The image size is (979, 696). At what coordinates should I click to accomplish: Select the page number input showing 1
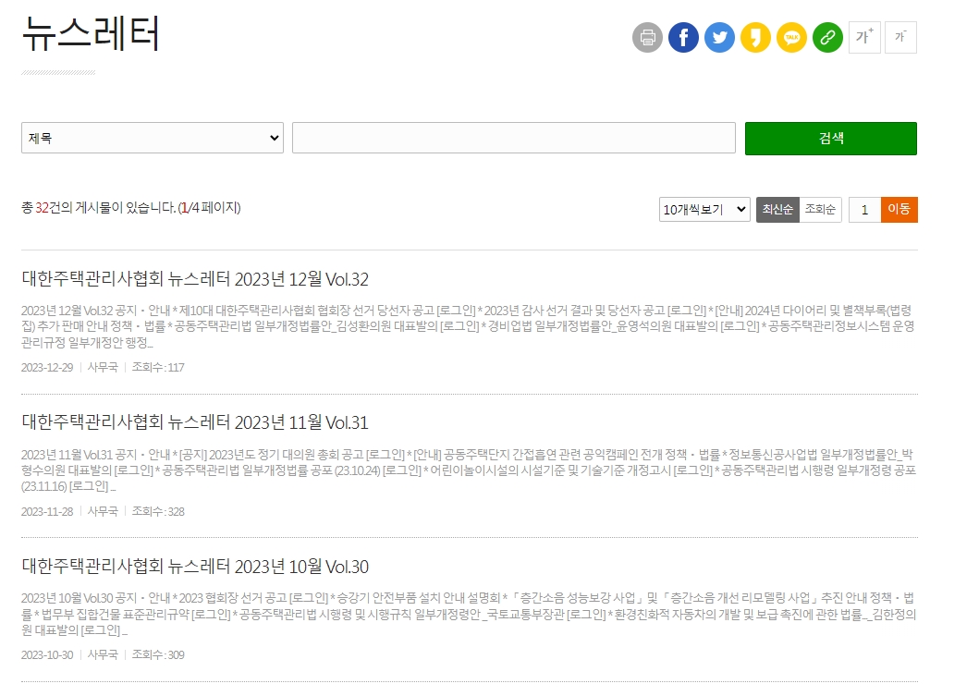(863, 209)
